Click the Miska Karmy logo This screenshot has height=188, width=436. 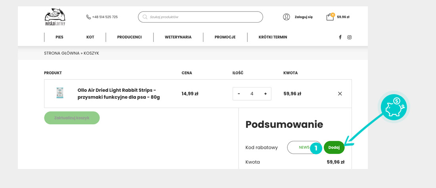tap(55, 17)
